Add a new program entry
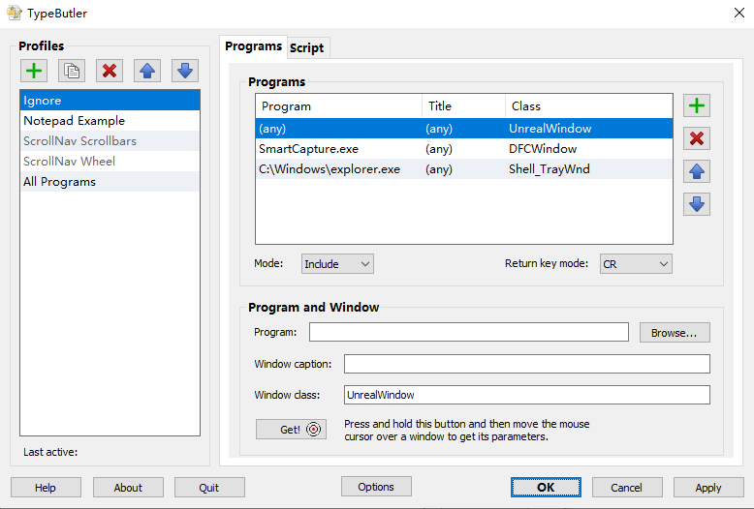This screenshot has width=754, height=509. pyautogui.click(x=696, y=105)
